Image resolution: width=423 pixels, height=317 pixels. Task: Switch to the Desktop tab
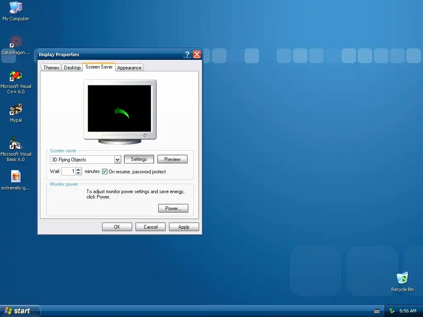(x=72, y=68)
